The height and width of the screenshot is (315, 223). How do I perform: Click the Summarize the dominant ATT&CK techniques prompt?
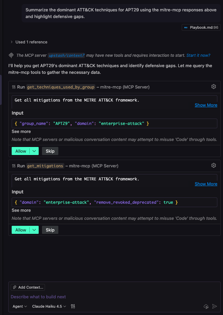point(121,13)
